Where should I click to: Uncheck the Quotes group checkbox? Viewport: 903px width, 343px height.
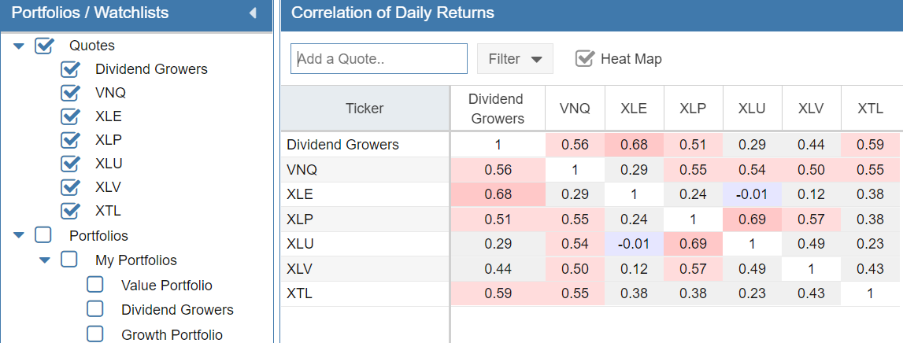click(44, 46)
